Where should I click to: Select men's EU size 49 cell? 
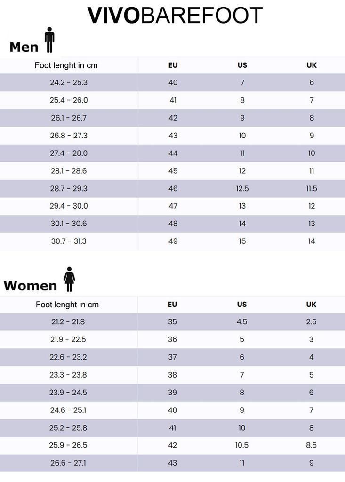point(173,241)
